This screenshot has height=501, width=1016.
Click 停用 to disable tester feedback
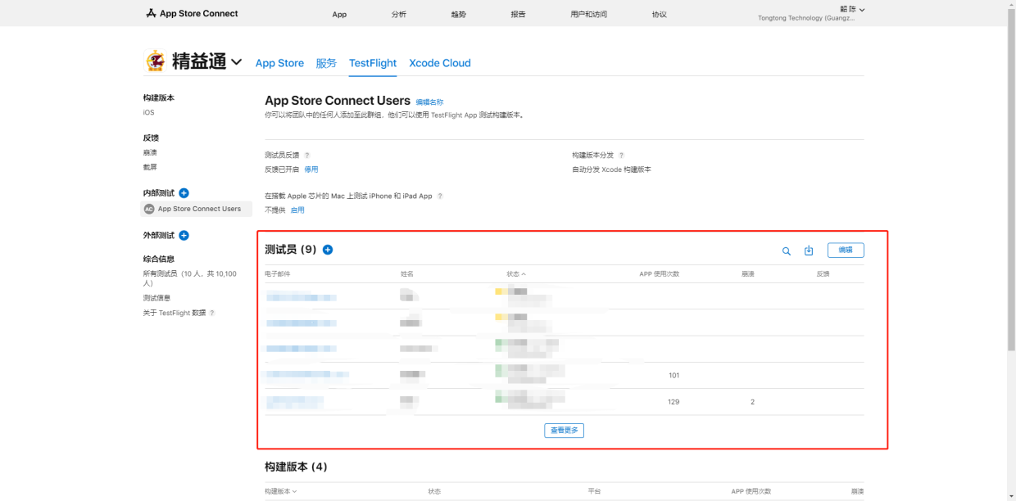311,169
